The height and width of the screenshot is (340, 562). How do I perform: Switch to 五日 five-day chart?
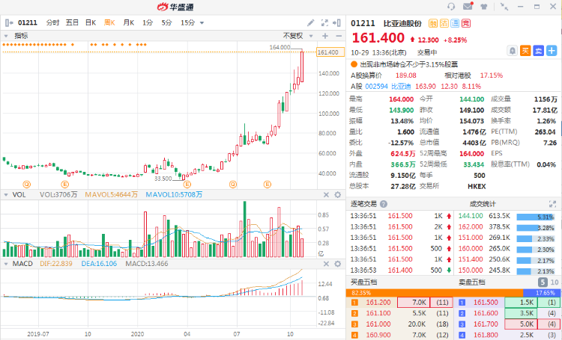click(72, 23)
